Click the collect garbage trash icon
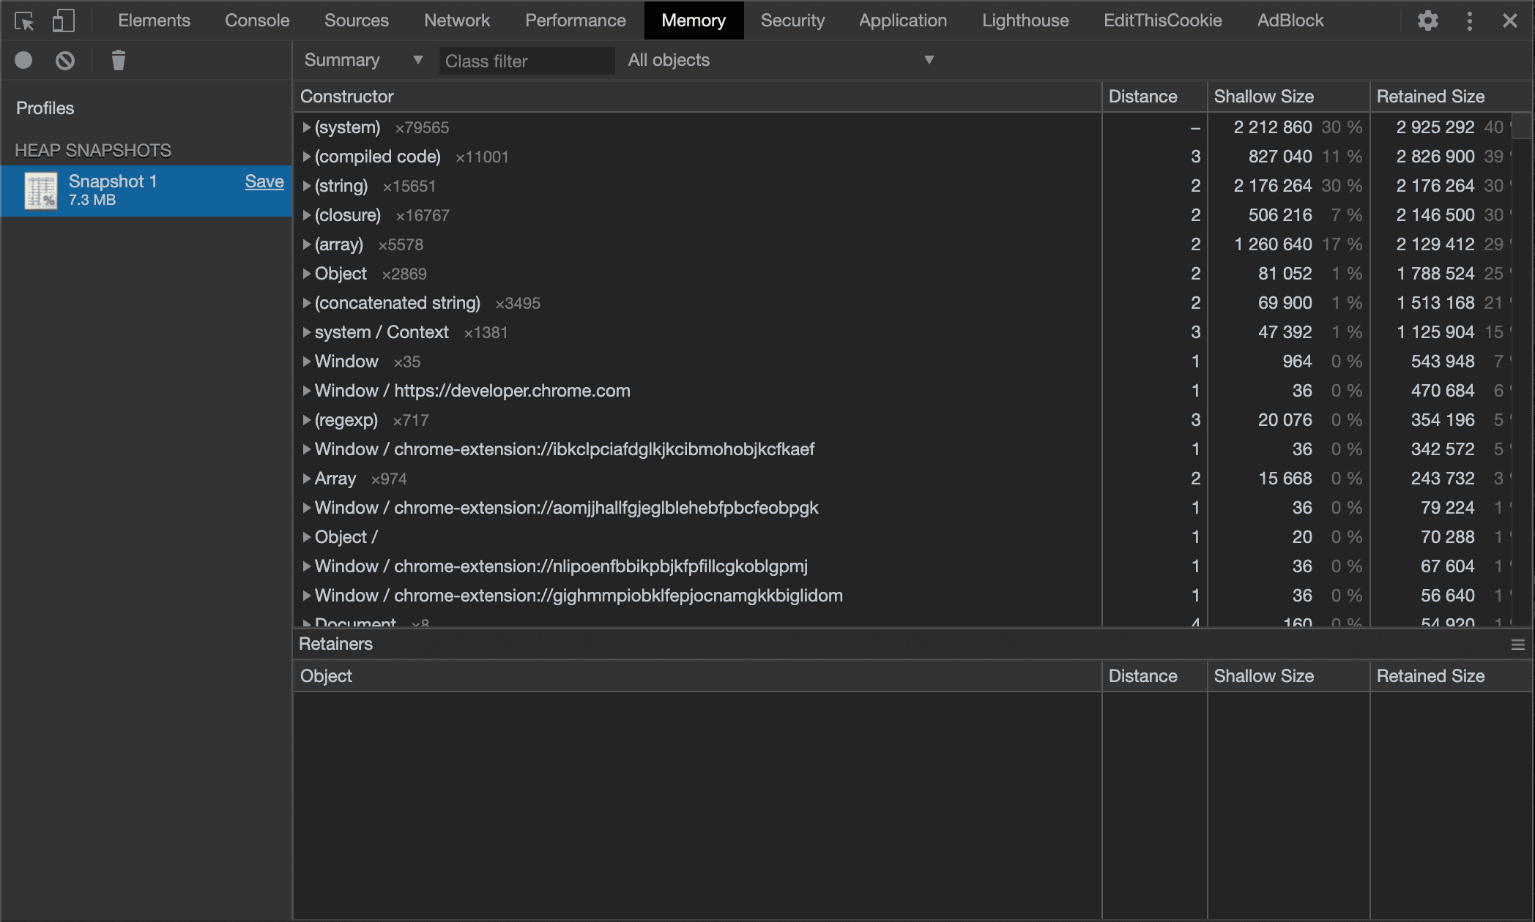1535x922 pixels. [x=118, y=60]
